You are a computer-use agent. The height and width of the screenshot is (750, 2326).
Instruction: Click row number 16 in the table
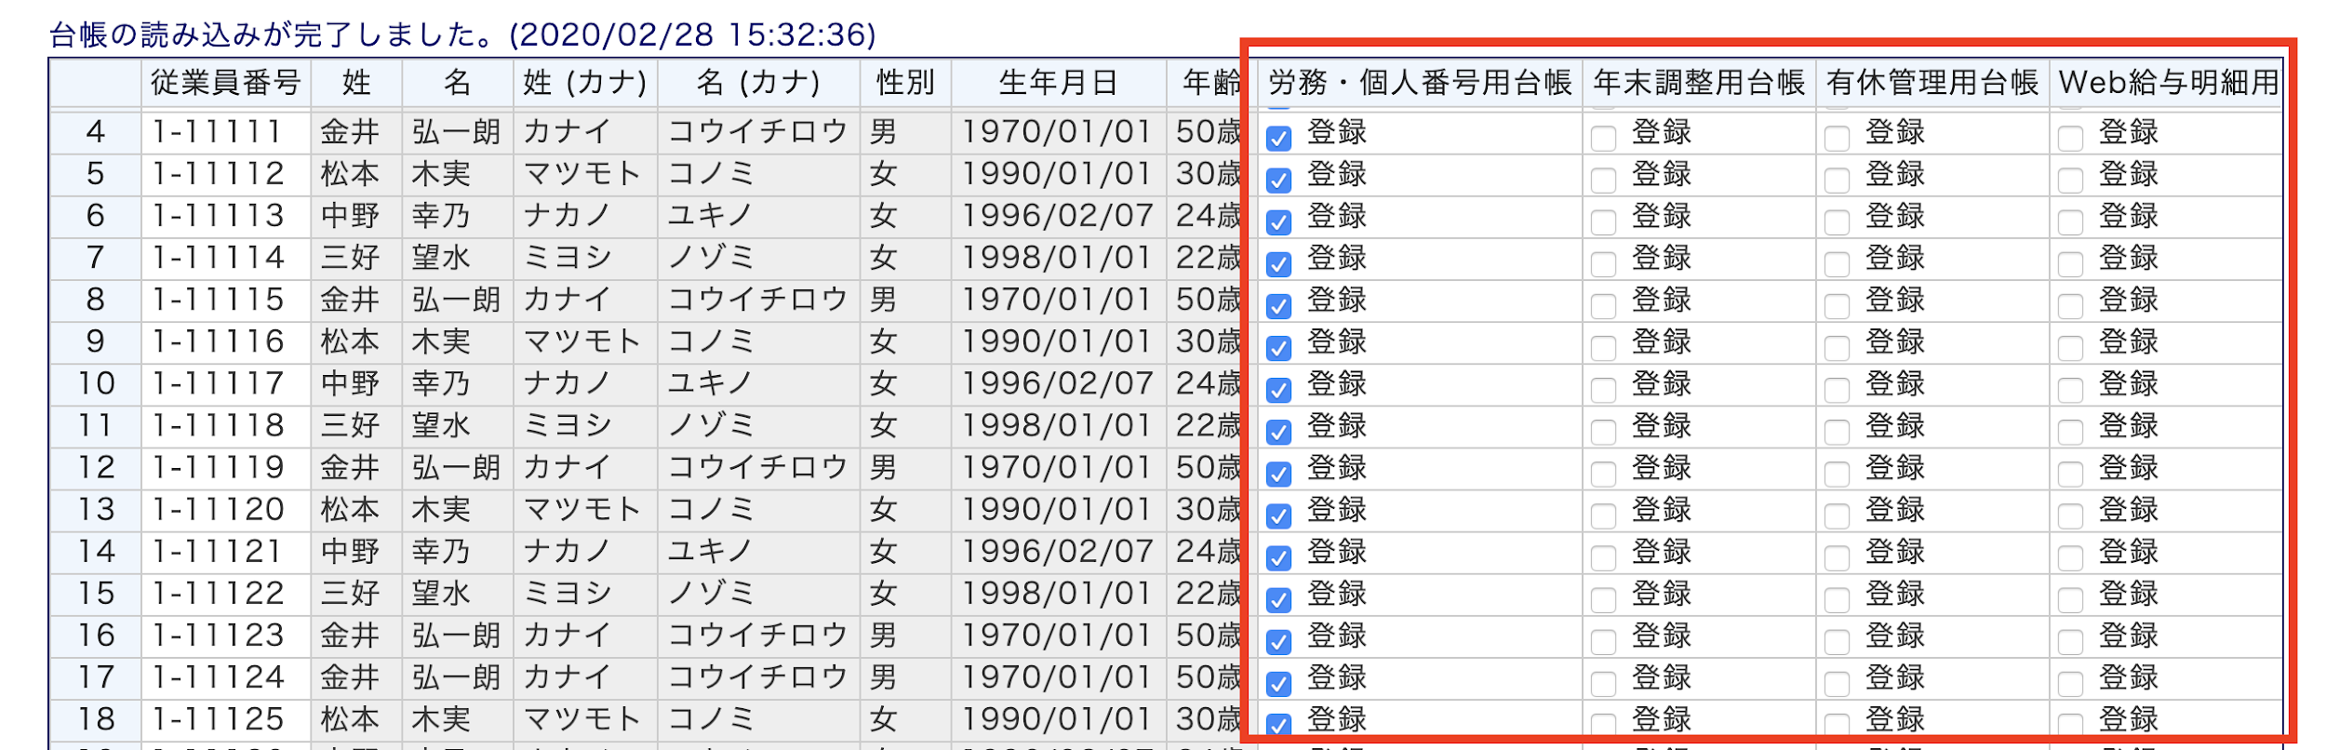coord(95,636)
